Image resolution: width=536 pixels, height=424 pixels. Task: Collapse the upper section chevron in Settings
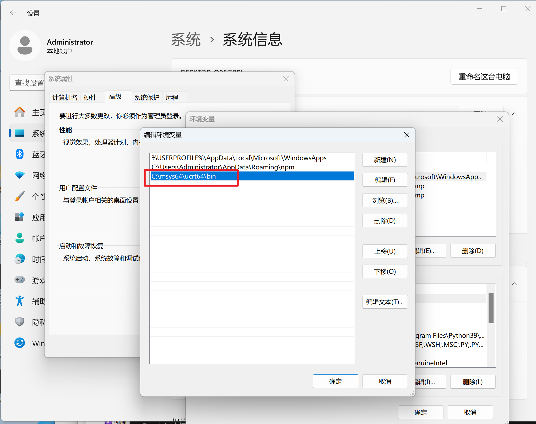tap(515, 114)
